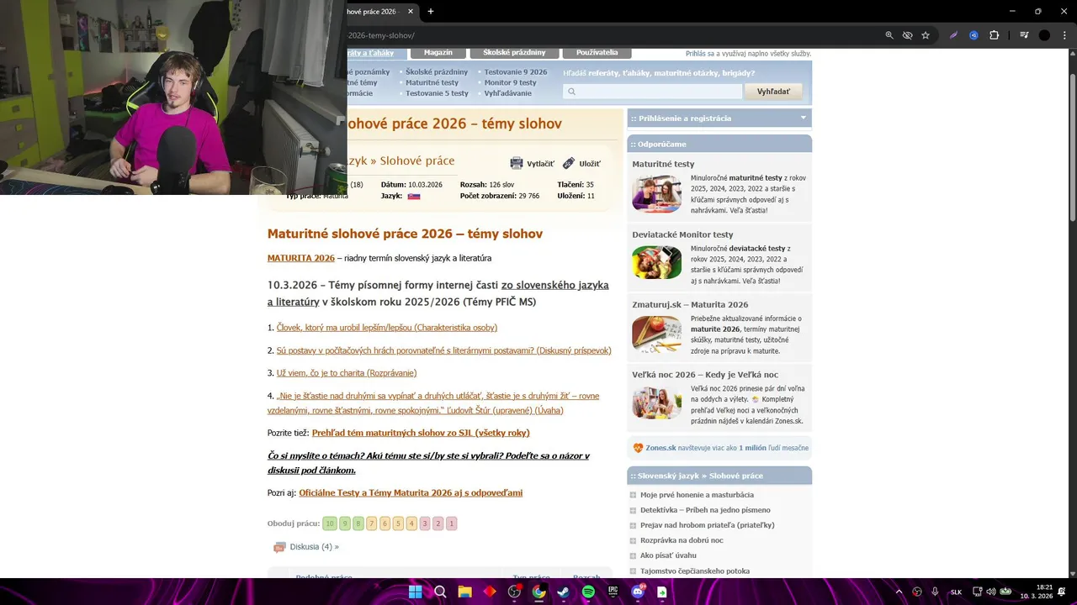Switch to the Používatelia tab

pyautogui.click(x=597, y=53)
